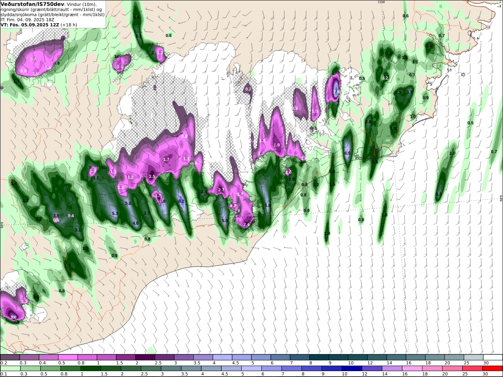Click the 3.3 precipitation value
The width and height of the screenshot is (503, 377).
pos(439,194)
